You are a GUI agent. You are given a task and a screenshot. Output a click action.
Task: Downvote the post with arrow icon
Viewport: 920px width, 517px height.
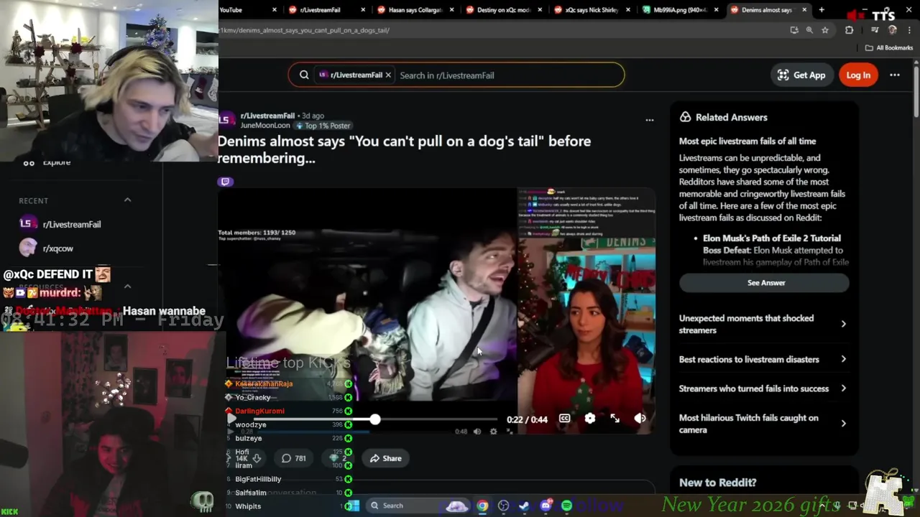[x=257, y=458]
